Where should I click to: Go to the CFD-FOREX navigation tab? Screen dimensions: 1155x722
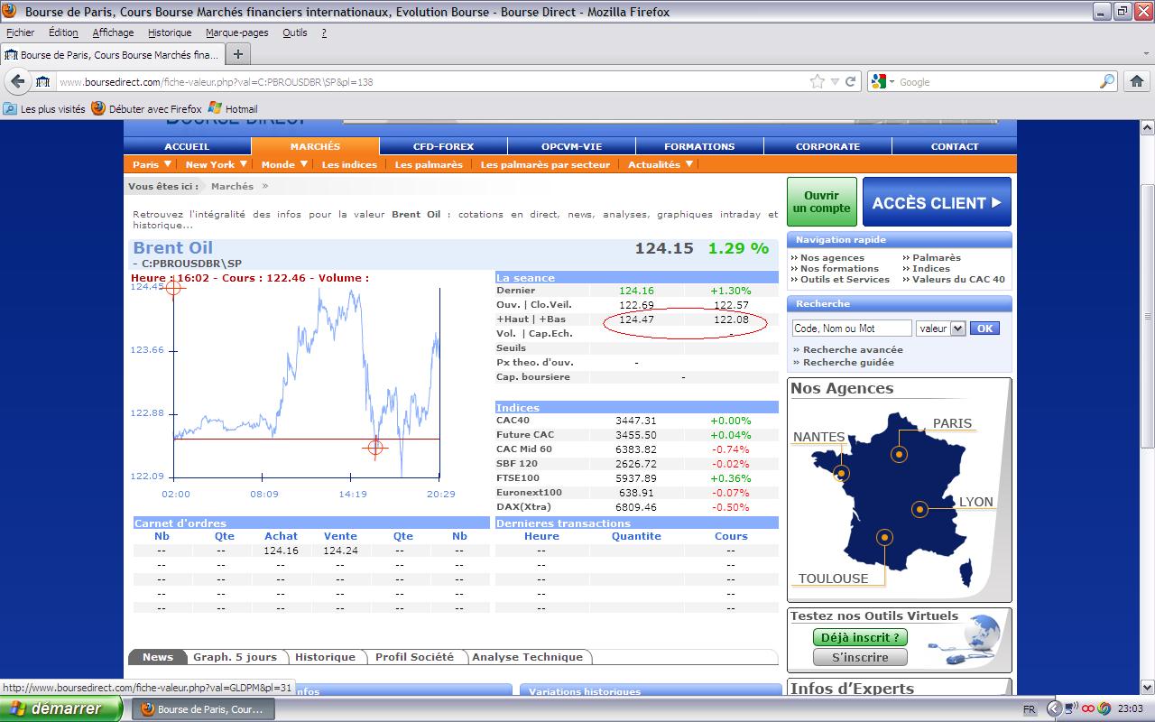[443, 146]
